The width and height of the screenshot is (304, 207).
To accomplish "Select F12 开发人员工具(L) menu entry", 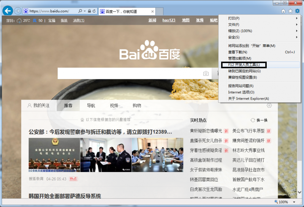I will tap(260, 65).
